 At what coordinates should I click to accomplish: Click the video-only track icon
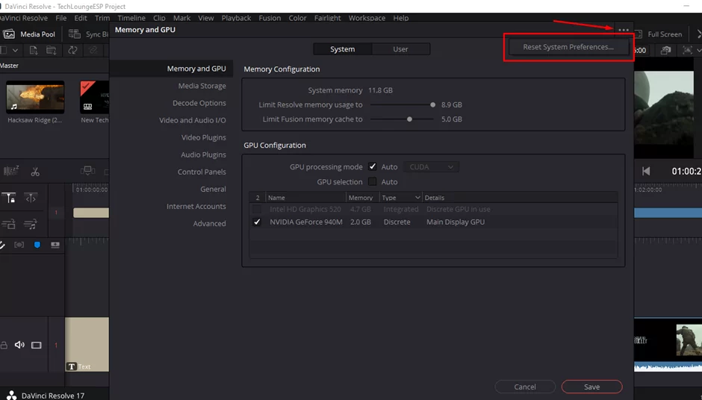point(9,224)
